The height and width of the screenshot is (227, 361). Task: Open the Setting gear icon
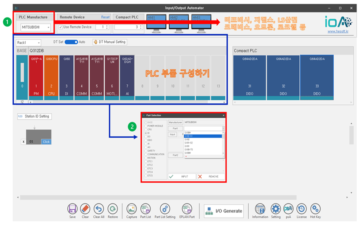pyautogui.click(x=276, y=209)
